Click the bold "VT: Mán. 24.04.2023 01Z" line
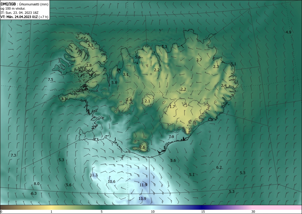 point(19,17)
